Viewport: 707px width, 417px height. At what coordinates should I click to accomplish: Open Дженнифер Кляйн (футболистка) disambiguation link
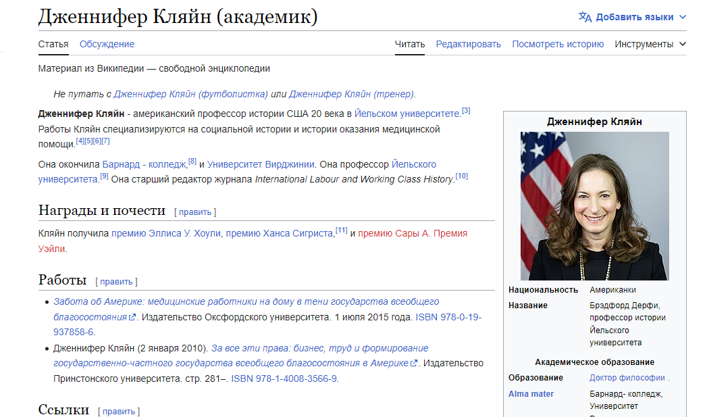coord(191,94)
